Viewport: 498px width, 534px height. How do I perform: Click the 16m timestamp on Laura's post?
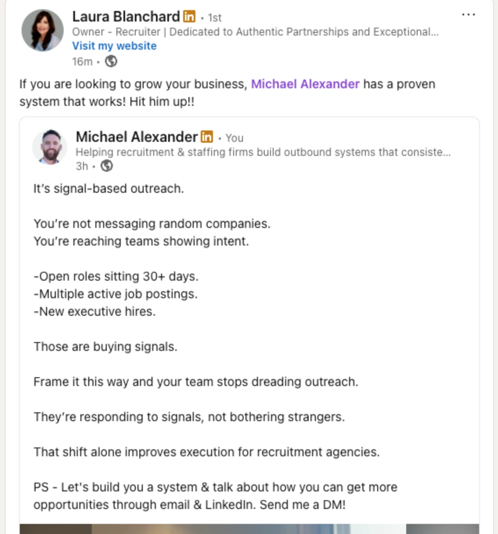point(82,62)
